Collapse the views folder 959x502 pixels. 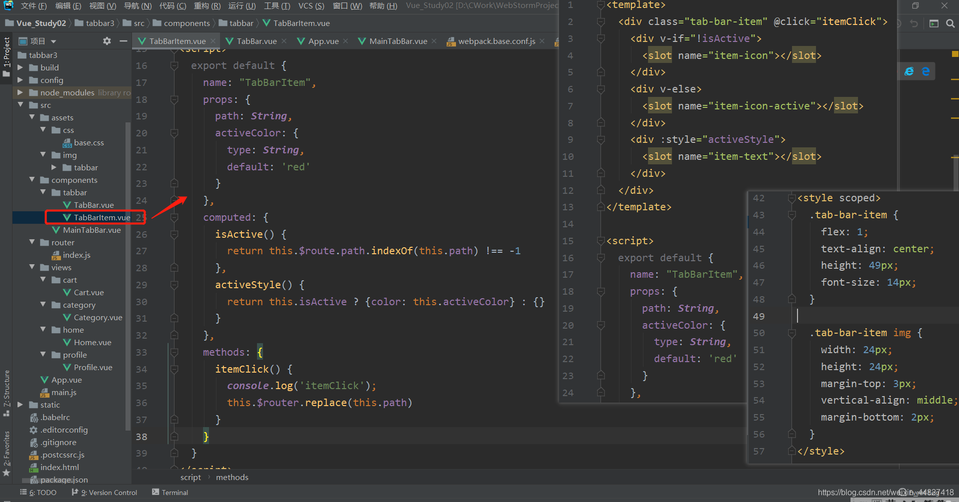click(32, 267)
